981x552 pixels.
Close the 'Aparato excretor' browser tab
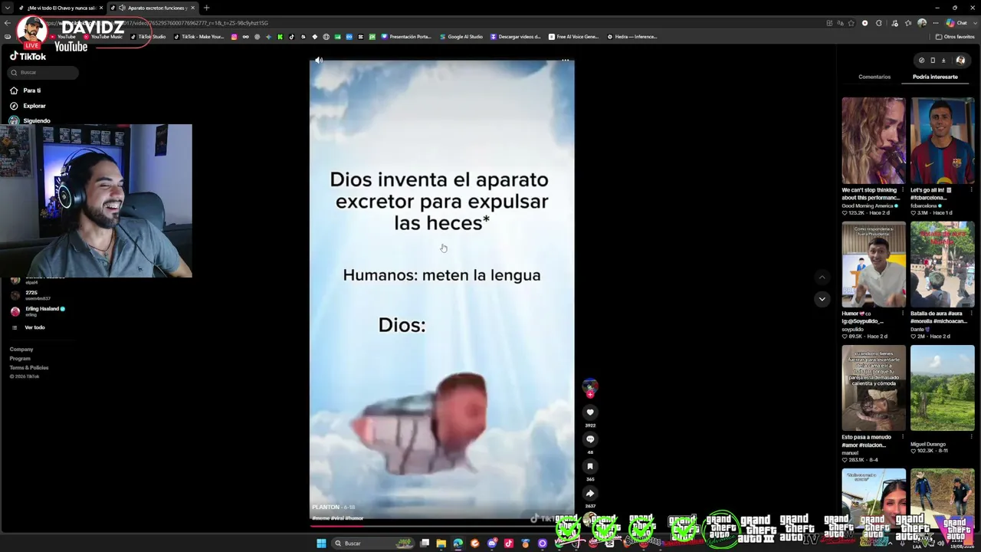click(192, 8)
